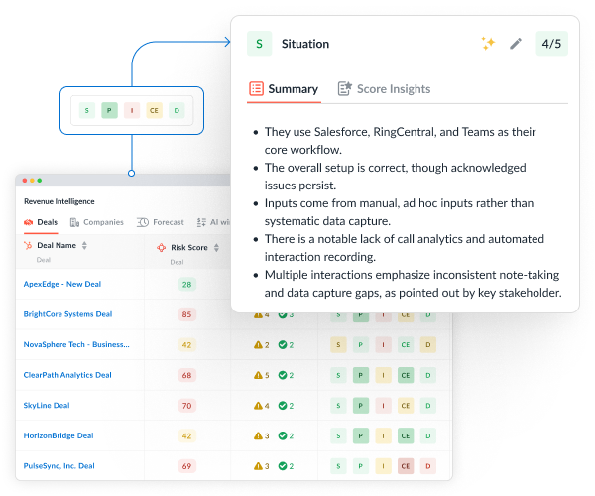Click the Risk Score header icon

tap(162, 248)
